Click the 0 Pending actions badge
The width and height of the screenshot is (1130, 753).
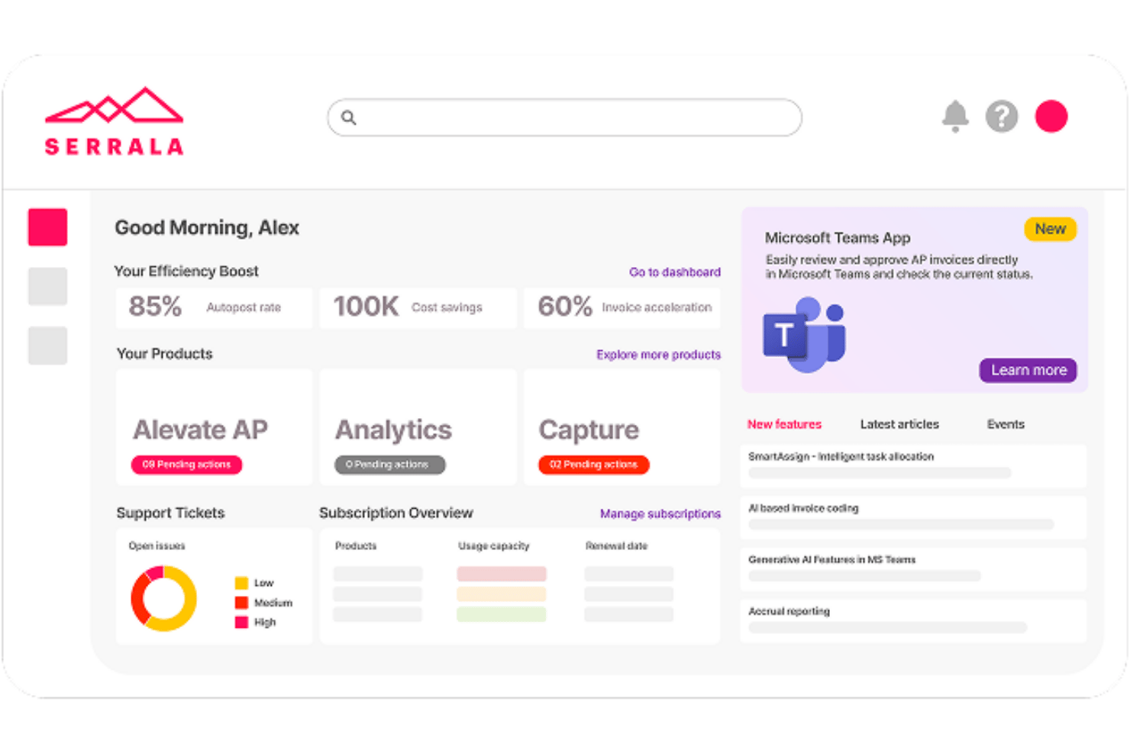(389, 465)
